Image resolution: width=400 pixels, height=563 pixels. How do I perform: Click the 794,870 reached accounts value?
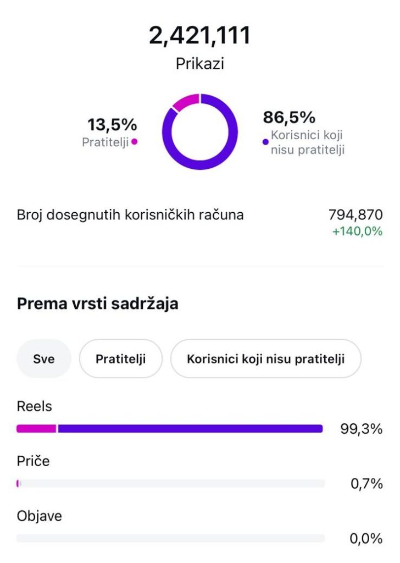[355, 215]
